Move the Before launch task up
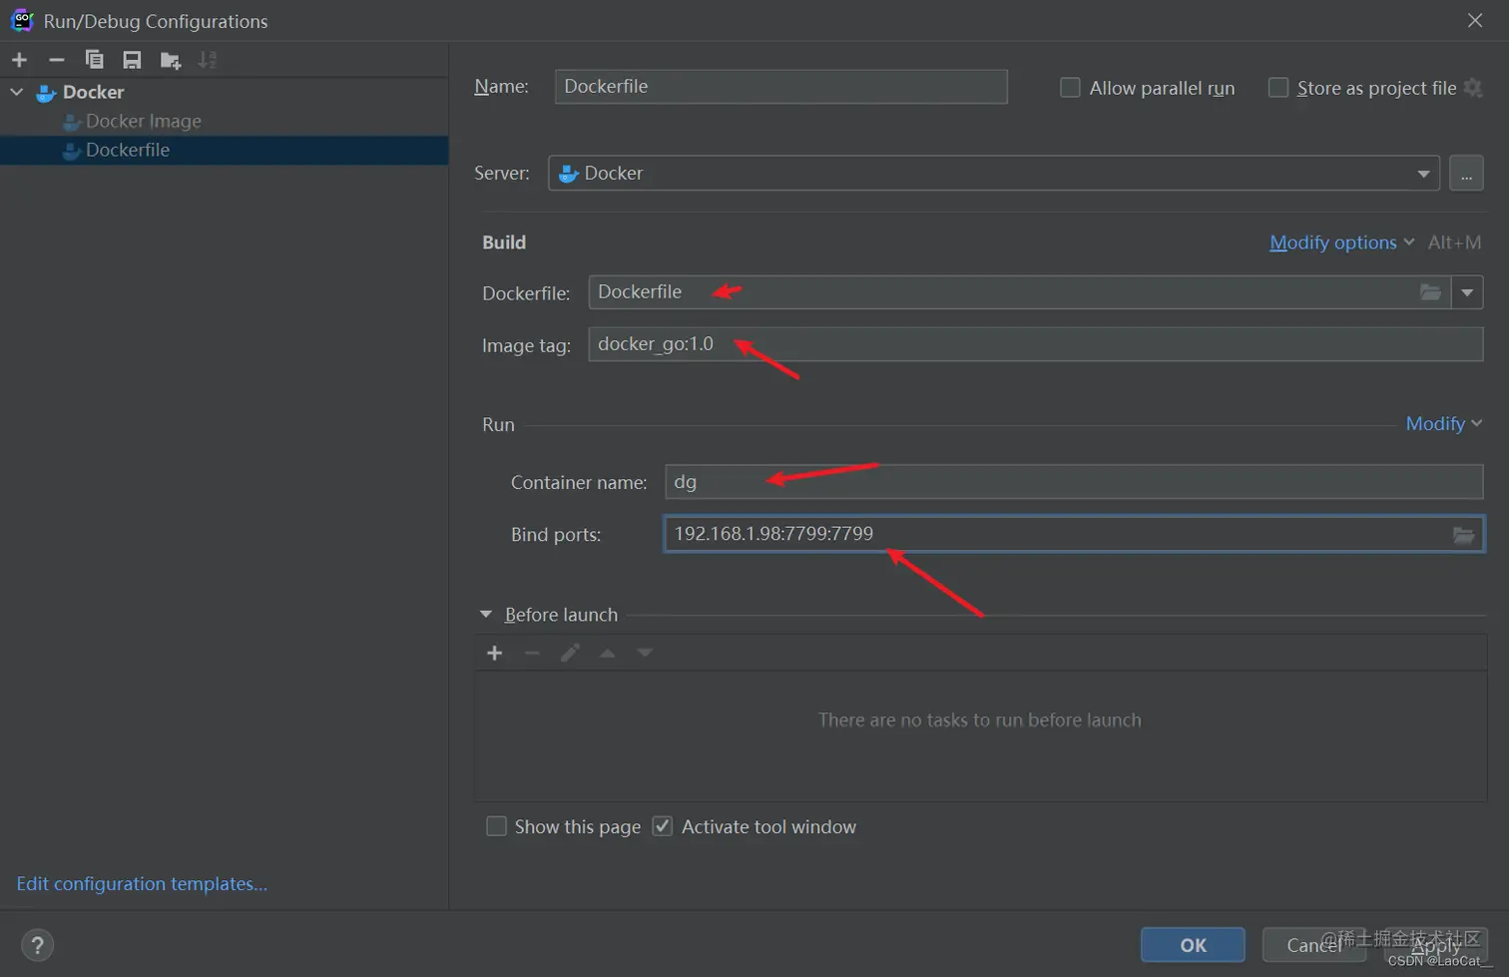The height and width of the screenshot is (977, 1509). (x=607, y=653)
